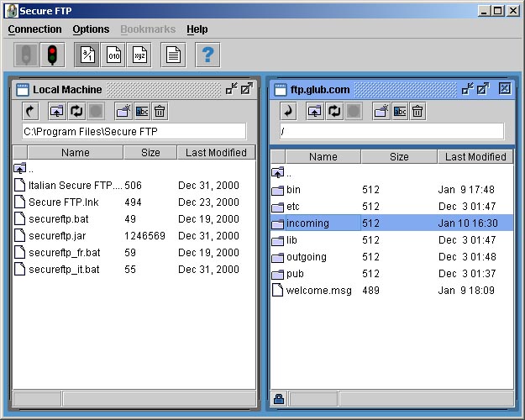Screen dimensions: 525x420
Task: Open the log document icon in toolbar
Action: pyautogui.click(x=173, y=55)
